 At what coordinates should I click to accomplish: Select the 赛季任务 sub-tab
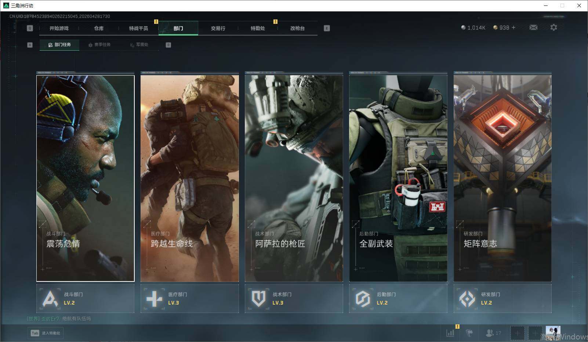coord(99,45)
